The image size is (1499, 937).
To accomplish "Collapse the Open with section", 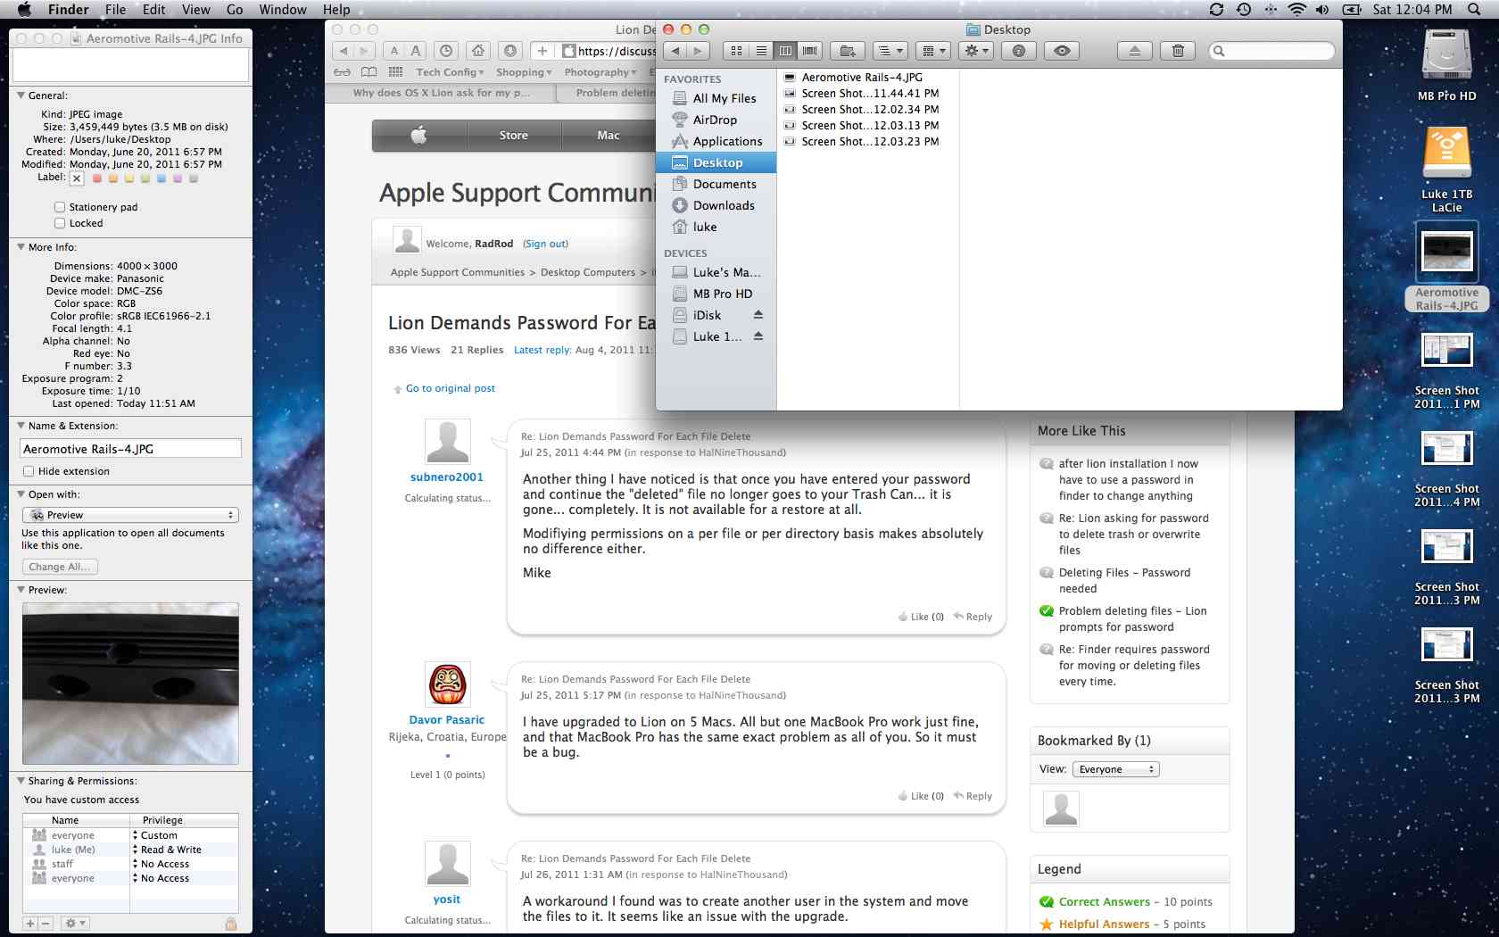I will pyautogui.click(x=21, y=494).
